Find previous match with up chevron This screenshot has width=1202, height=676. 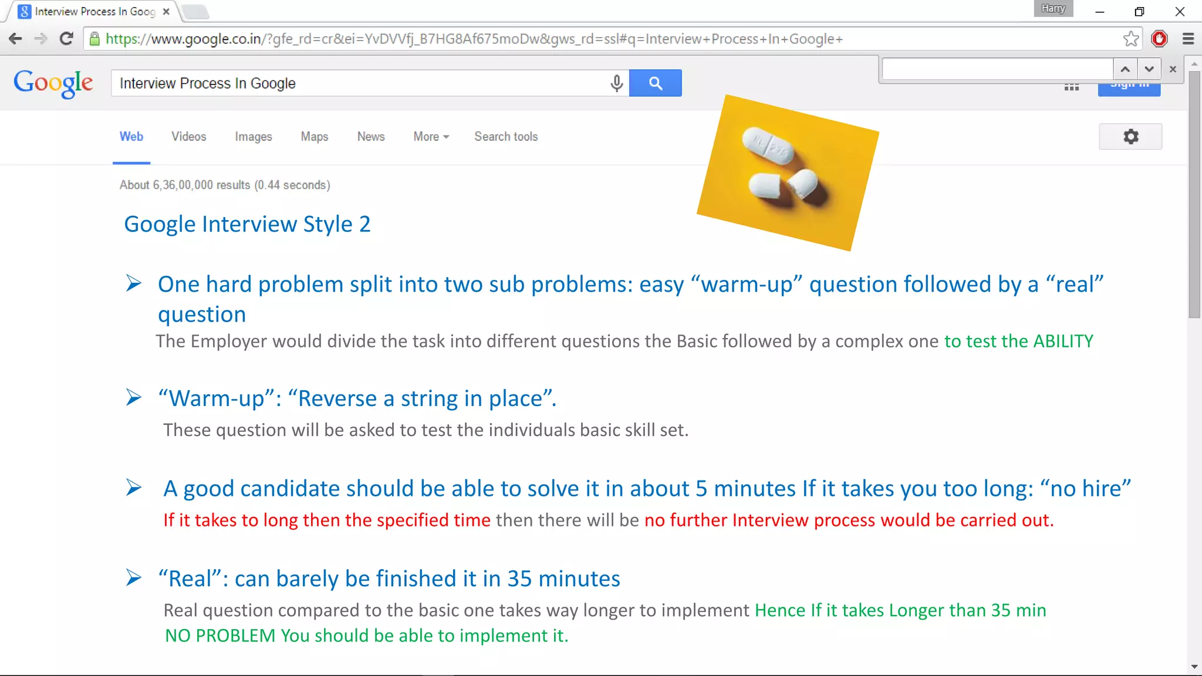click(1125, 69)
